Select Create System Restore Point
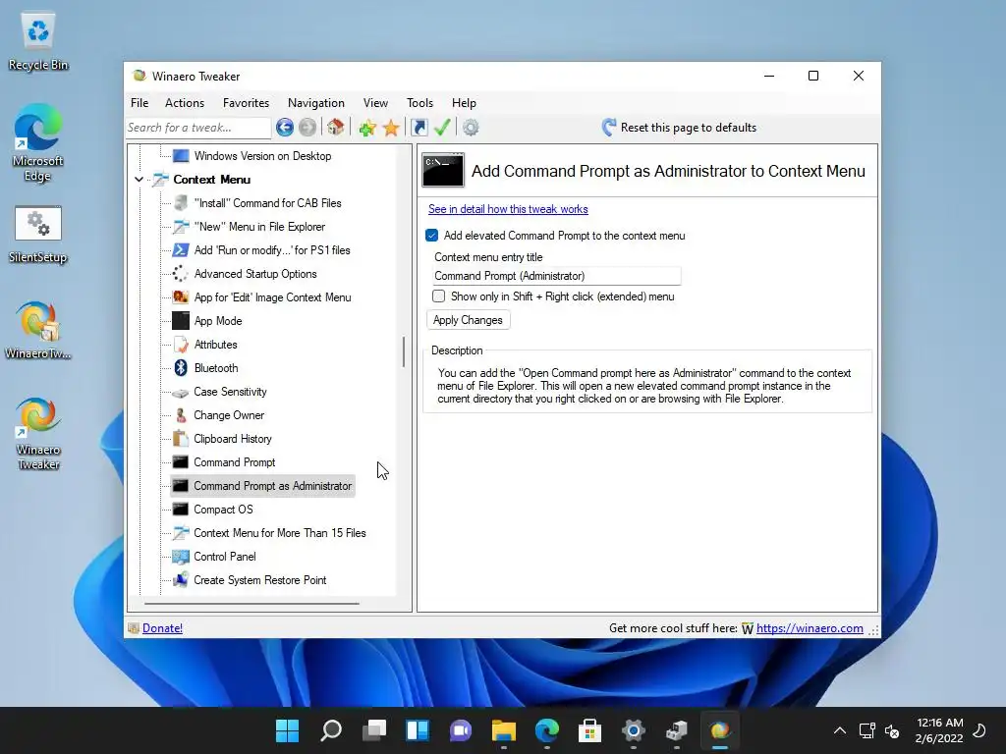Image resolution: width=1006 pixels, height=754 pixels. [x=259, y=580]
